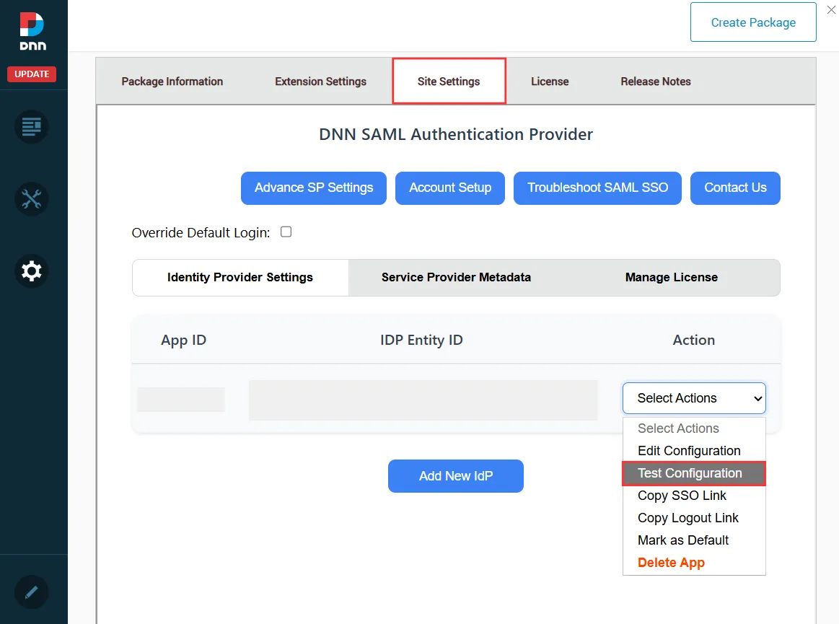Image resolution: width=839 pixels, height=624 pixels.
Task: Click the Account Setup button
Action: [x=450, y=188]
